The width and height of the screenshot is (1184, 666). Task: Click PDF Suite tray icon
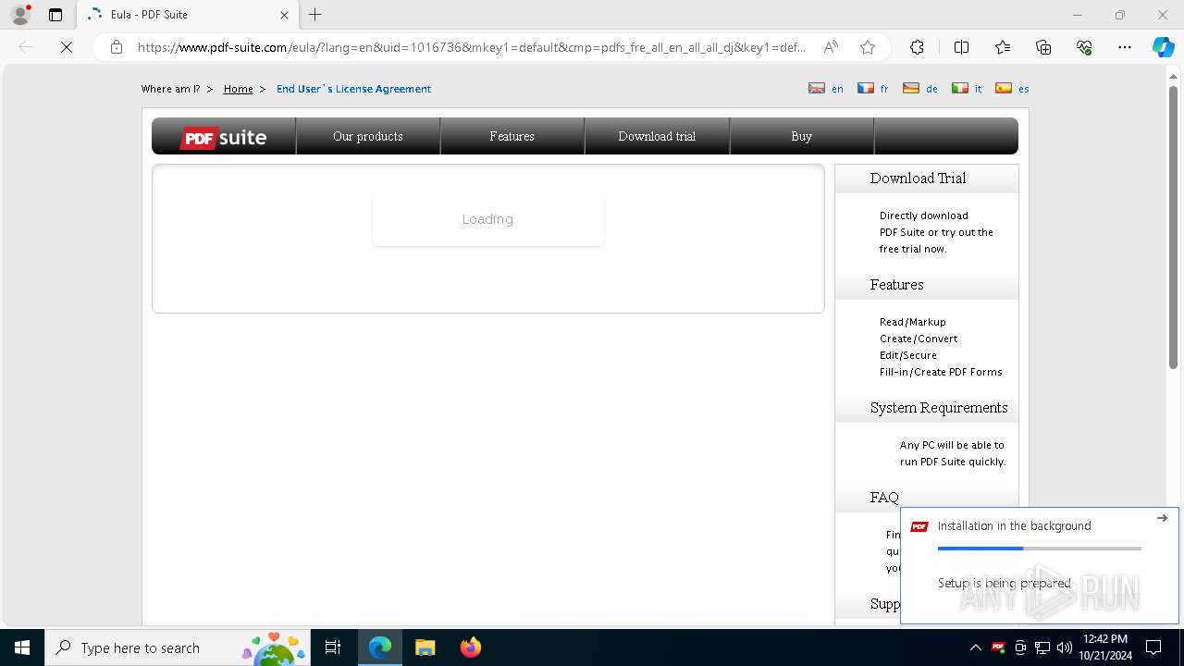pyautogui.click(x=998, y=647)
